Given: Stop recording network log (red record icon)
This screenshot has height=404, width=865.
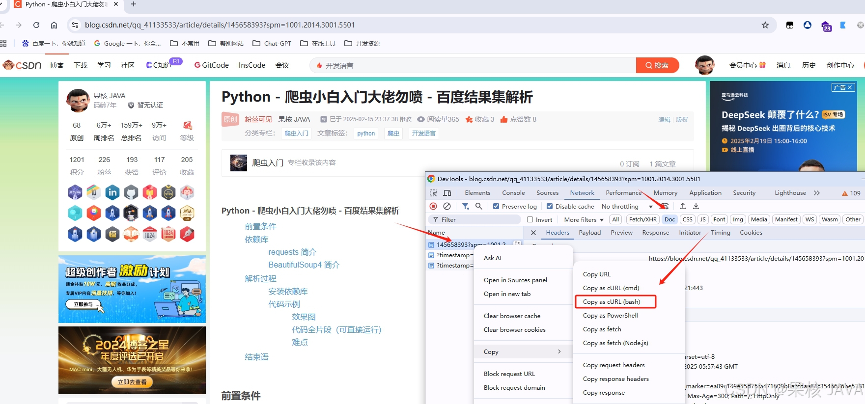Looking at the screenshot, I should tap(433, 206).
